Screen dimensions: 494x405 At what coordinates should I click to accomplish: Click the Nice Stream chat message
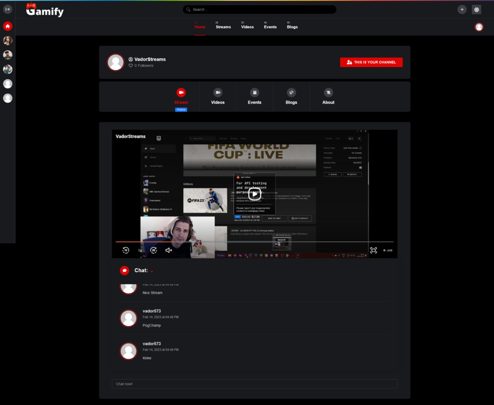click(x=152, y=293)
